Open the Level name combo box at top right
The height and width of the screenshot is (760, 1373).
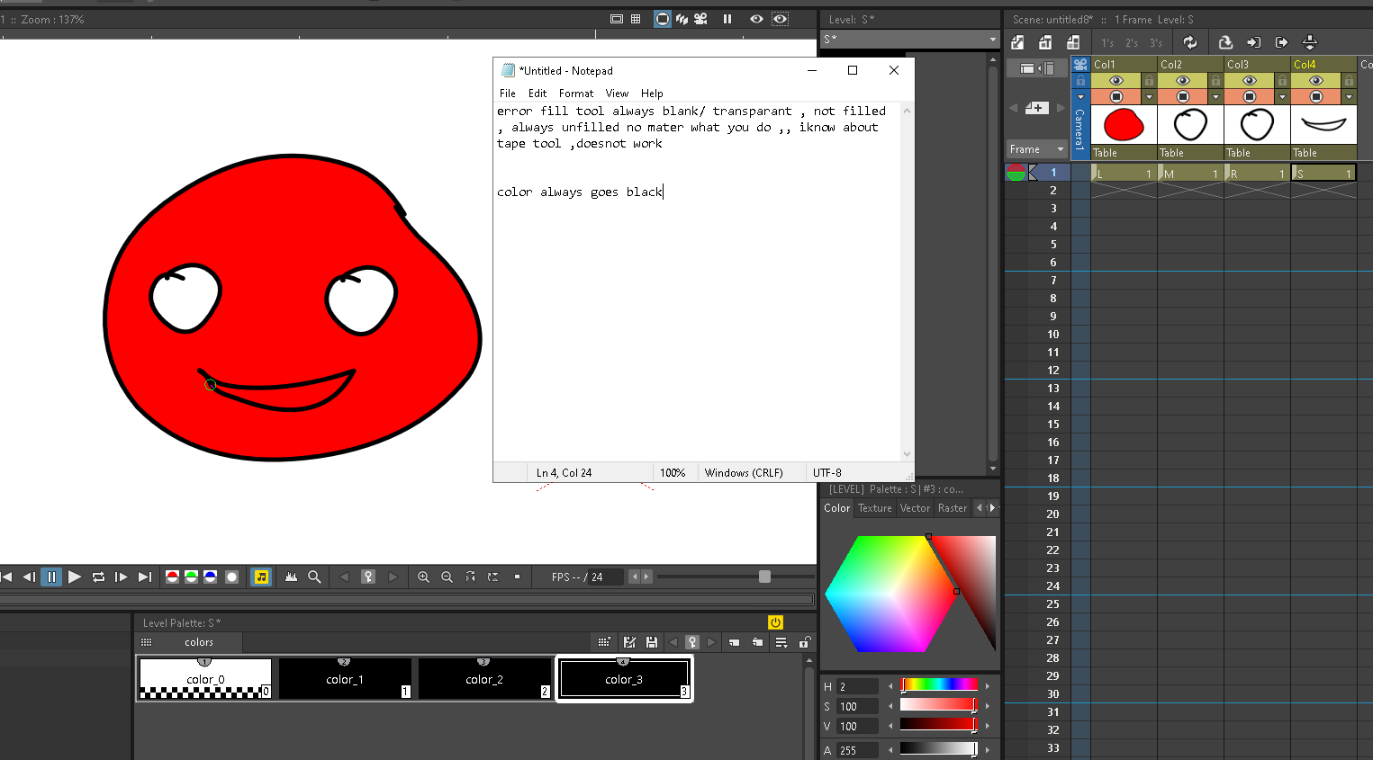coord(908,39)
